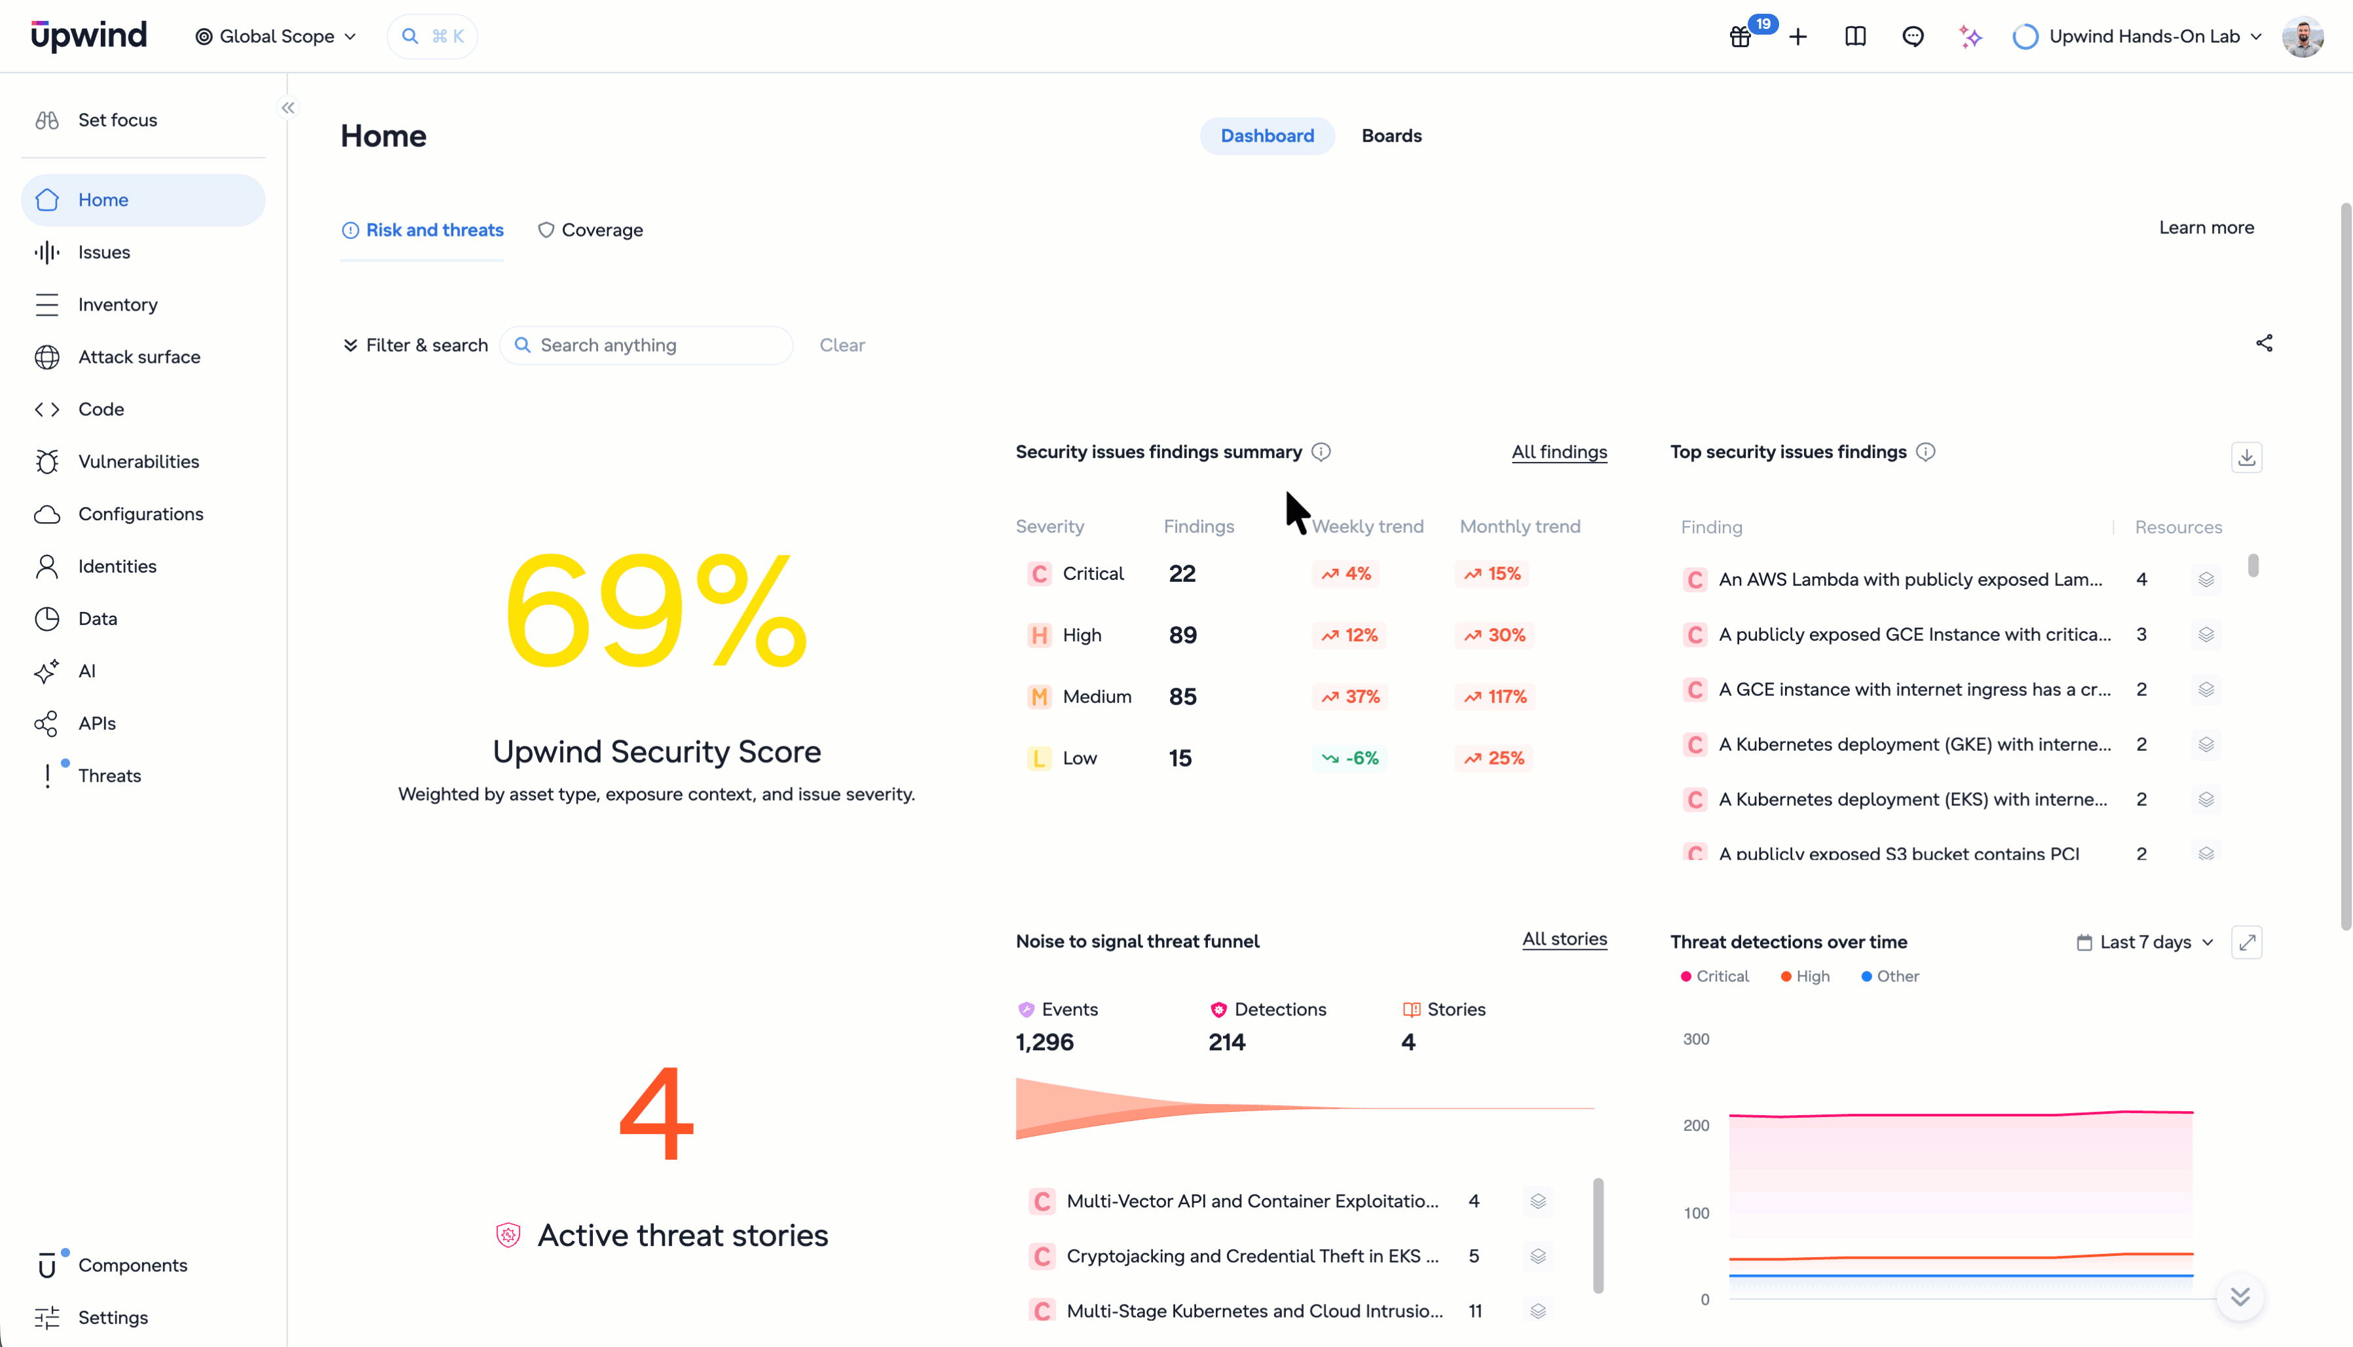Open the Medium severity findings row

[x=1313, y=696]
